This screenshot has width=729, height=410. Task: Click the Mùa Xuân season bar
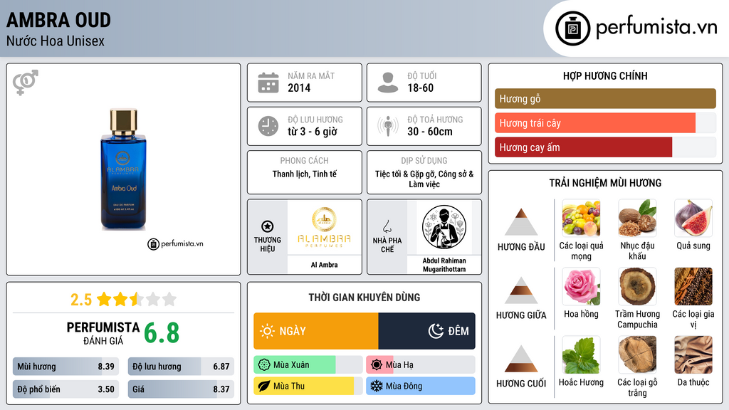point(308,365)
